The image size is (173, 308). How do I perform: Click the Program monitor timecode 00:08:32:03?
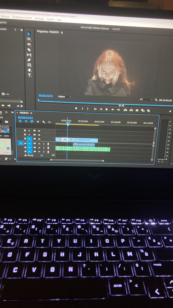pyautogui.click(x=46, y=96)
